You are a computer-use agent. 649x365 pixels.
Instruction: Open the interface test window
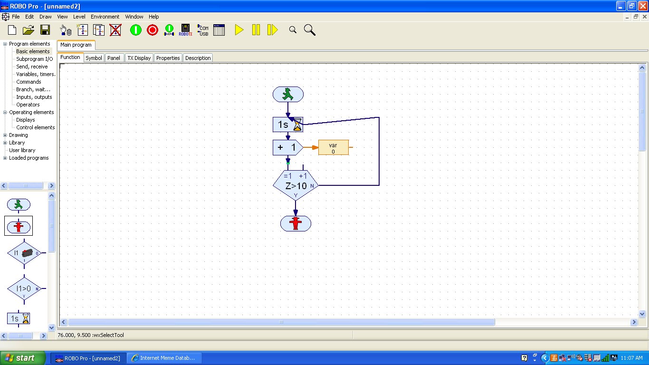coord(219,29)
